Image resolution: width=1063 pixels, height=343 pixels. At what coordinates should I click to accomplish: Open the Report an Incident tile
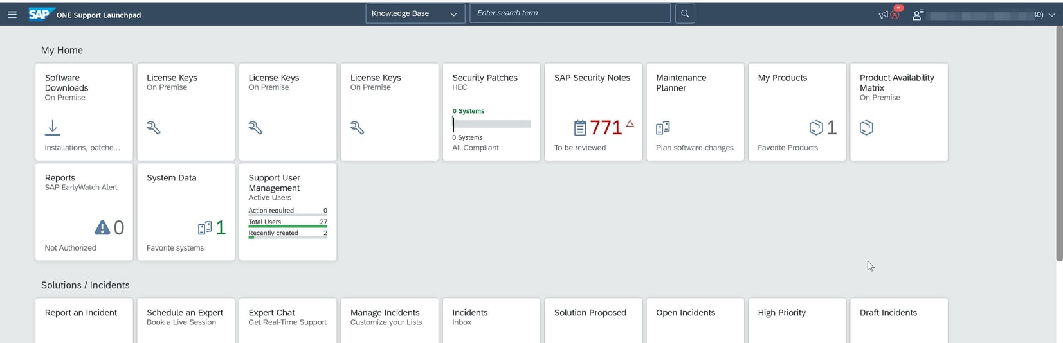84,321
